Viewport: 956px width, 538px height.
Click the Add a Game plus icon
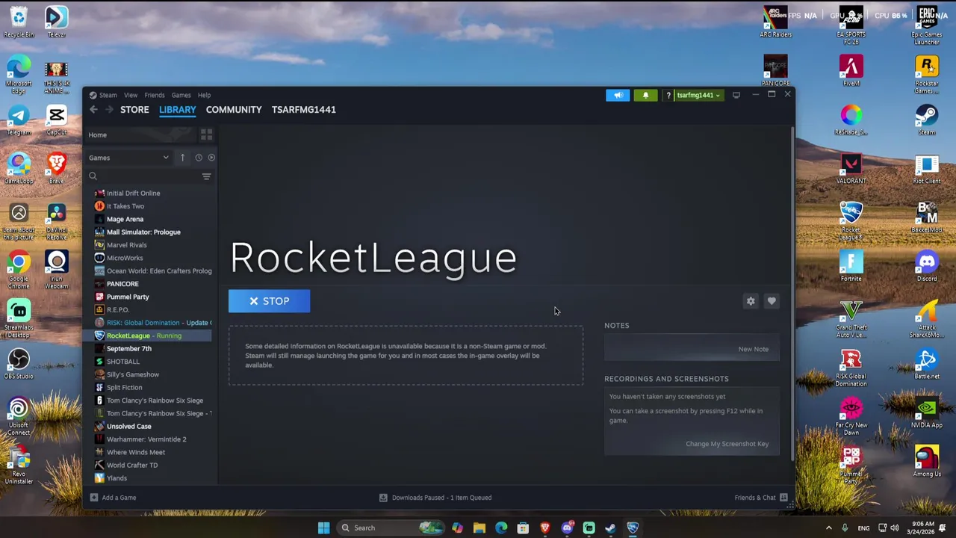click(94, 498)
